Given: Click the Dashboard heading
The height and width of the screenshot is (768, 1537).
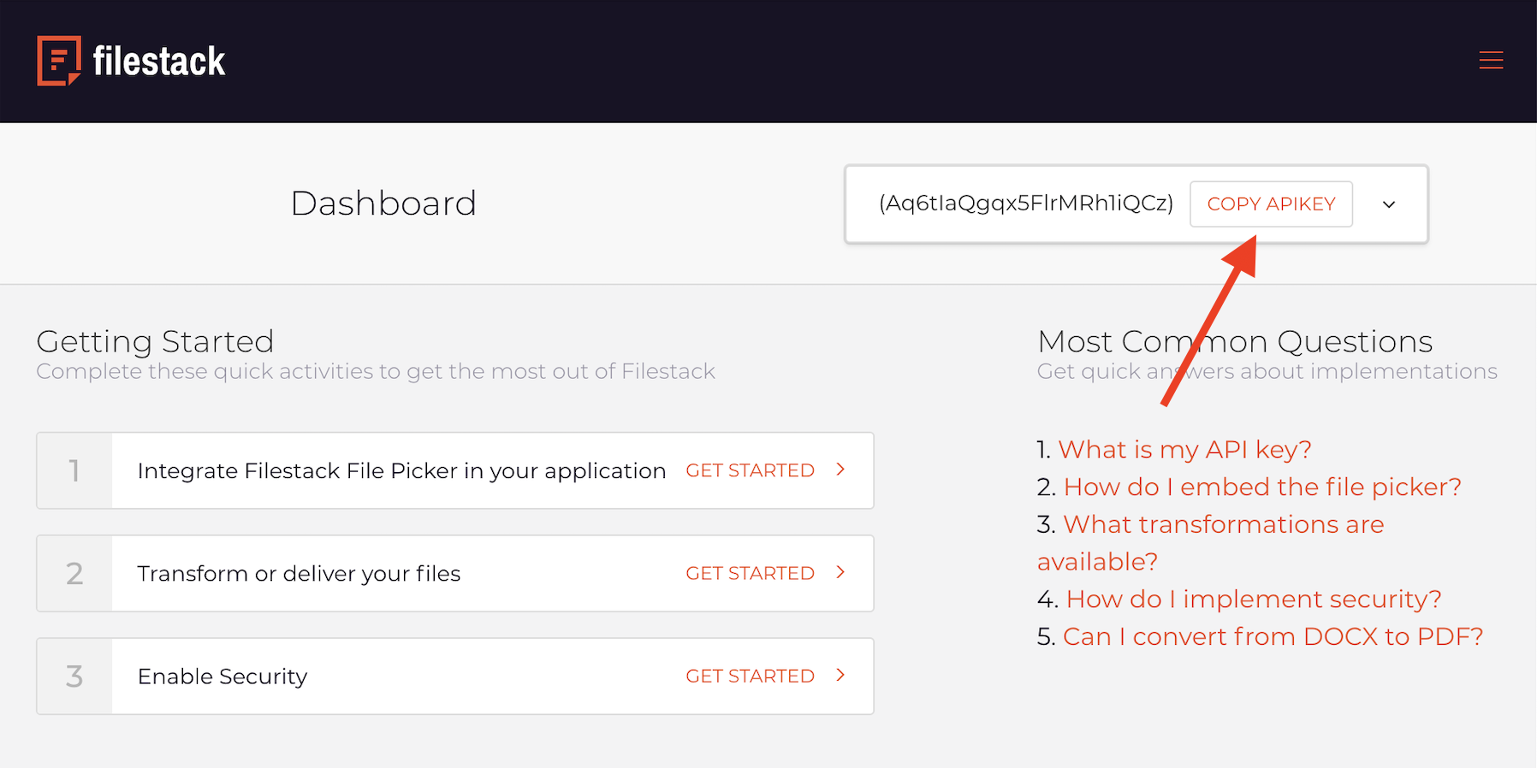Looking at the screenshot, I should click(x=383, y=204).
